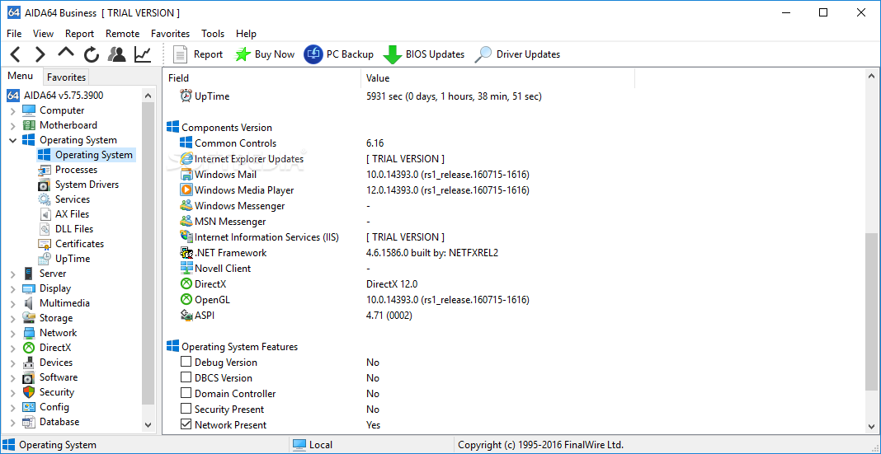881x454 pixels.
Task: Expand the Display tree node
Action: pos(13,289)
